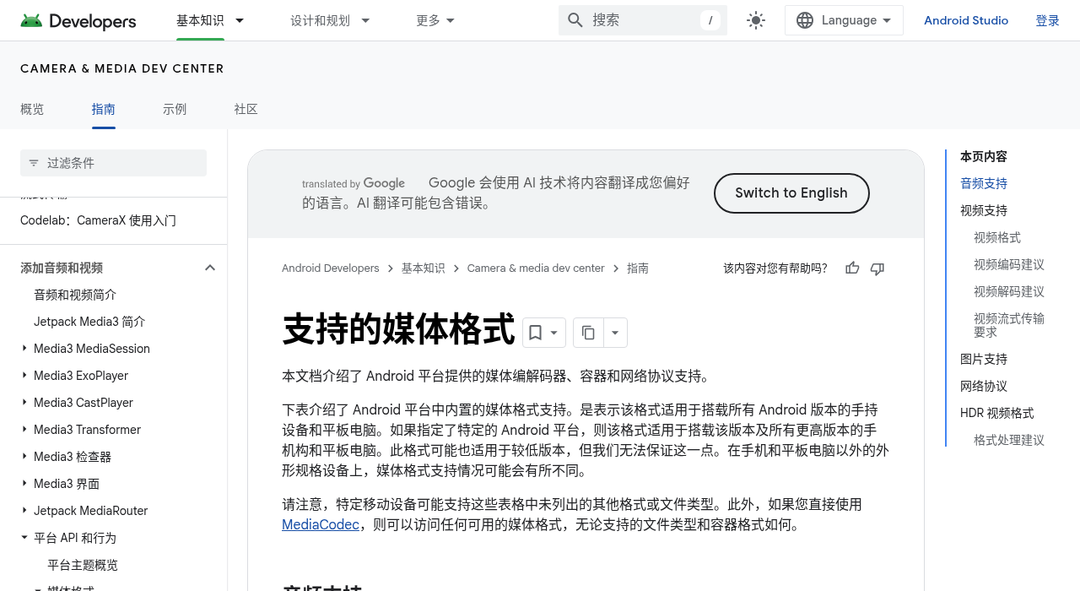1080x591 pixels.
Task: Expand the Media3 界面 tree item
Action: click(x=24, y=484)
